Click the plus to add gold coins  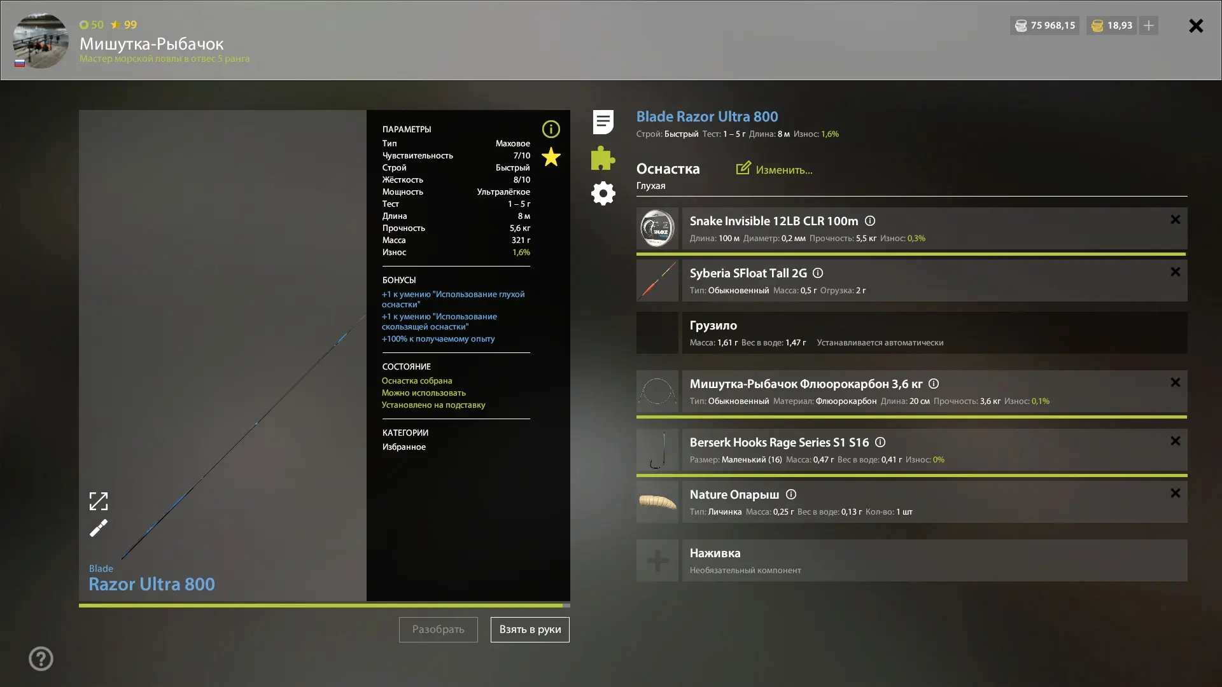(x=1148, y=25)
